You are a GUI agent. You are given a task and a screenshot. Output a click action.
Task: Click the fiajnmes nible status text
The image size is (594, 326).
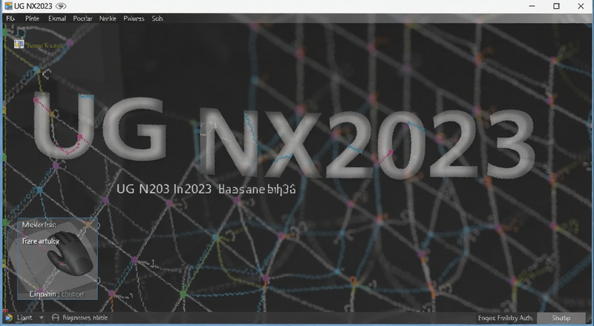85,318
